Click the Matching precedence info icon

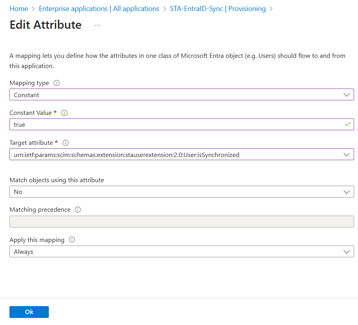[x=78, y=210]
